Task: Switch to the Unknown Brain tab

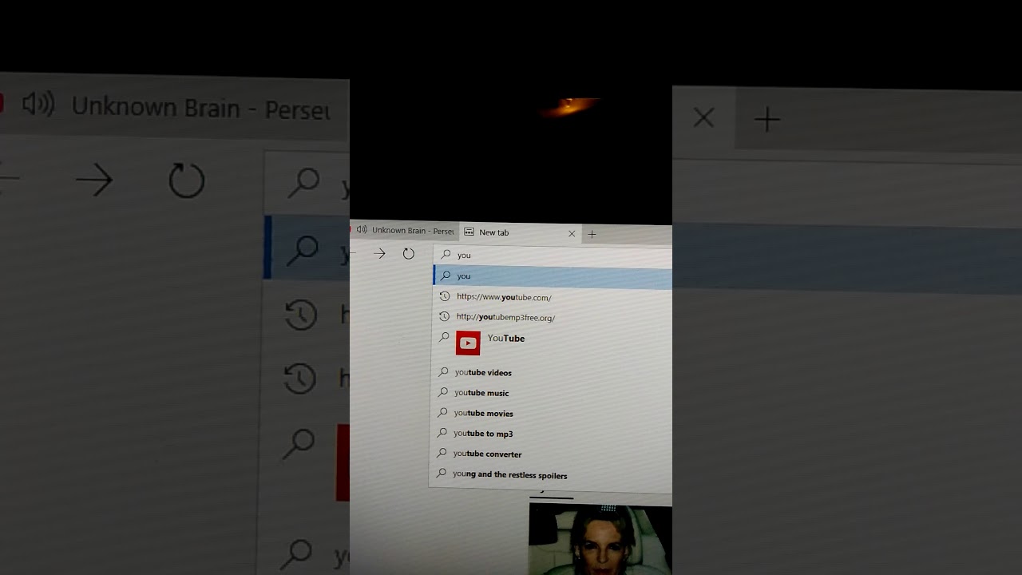Action: click(x=404, y=231)
